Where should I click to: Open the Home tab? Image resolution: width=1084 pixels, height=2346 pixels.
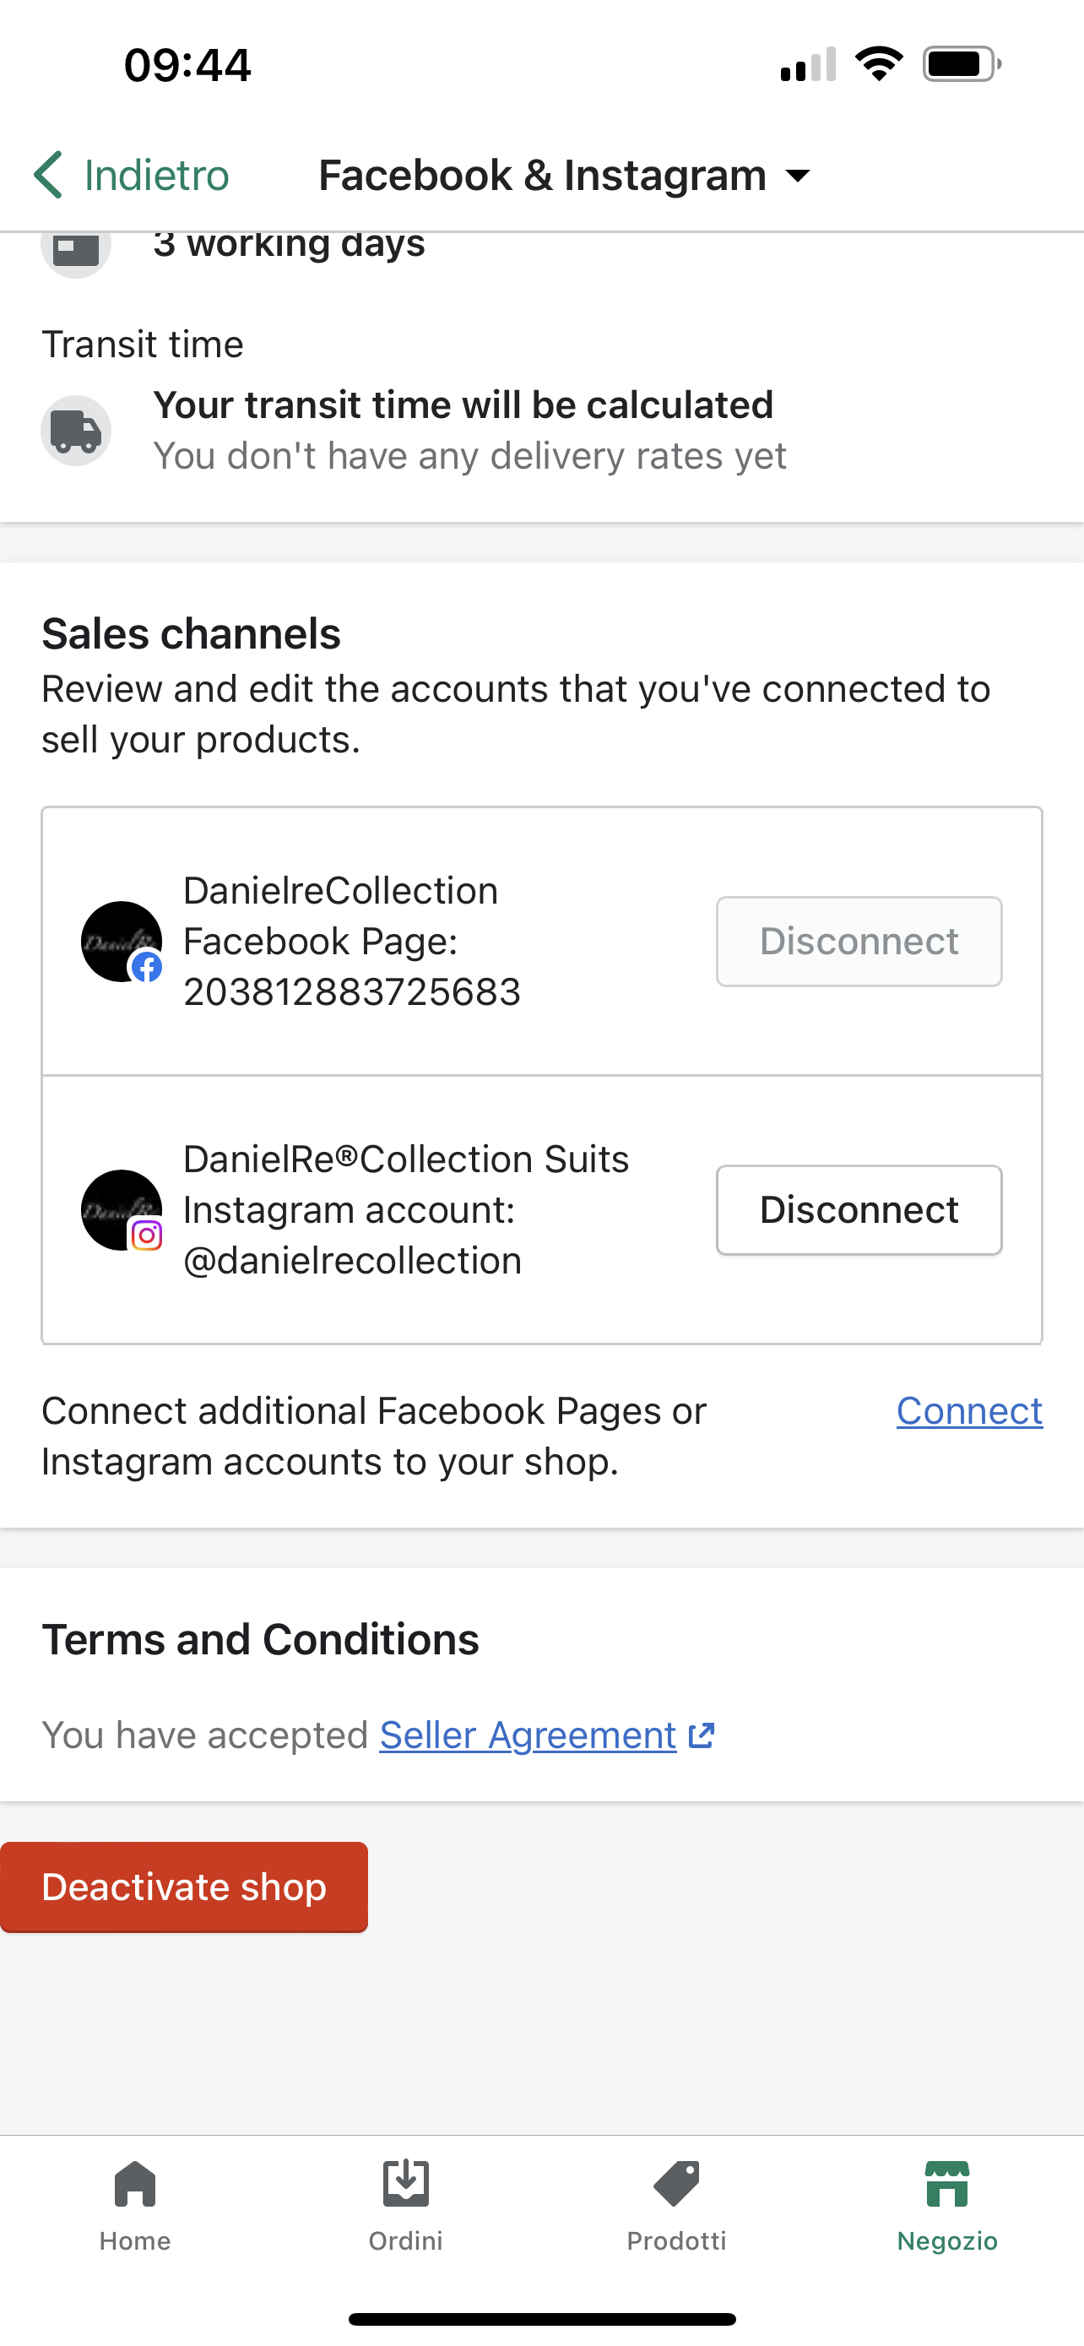point(135,2204)
